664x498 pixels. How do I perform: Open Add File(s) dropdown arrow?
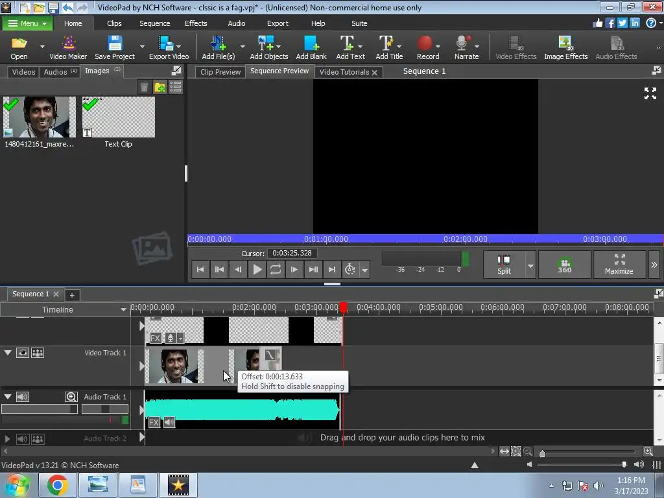pos(243,47)
